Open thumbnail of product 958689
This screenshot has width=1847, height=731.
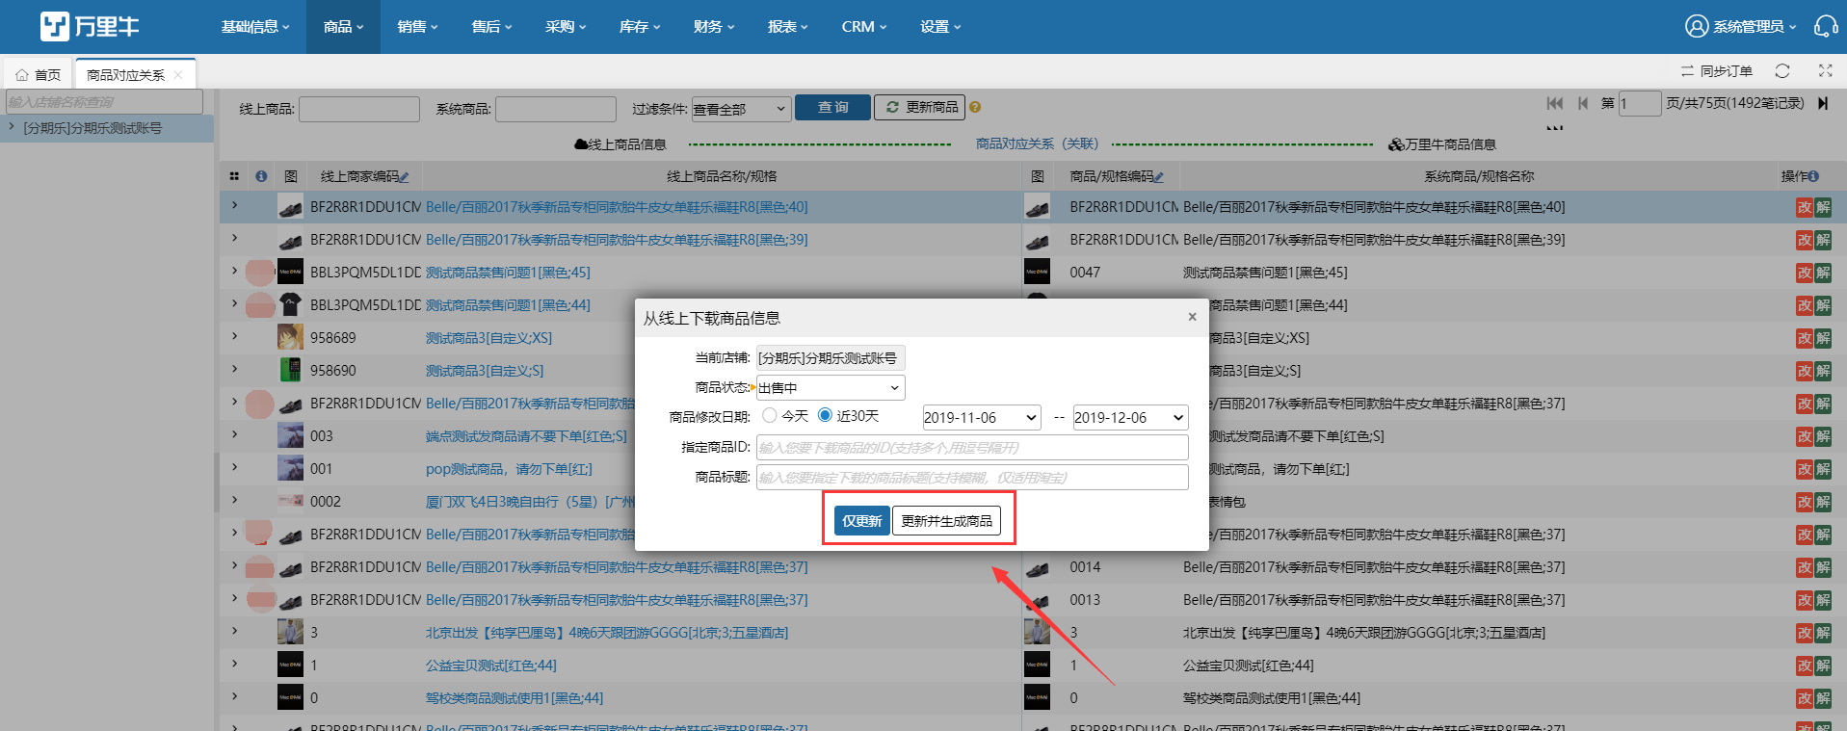[290, 337]
